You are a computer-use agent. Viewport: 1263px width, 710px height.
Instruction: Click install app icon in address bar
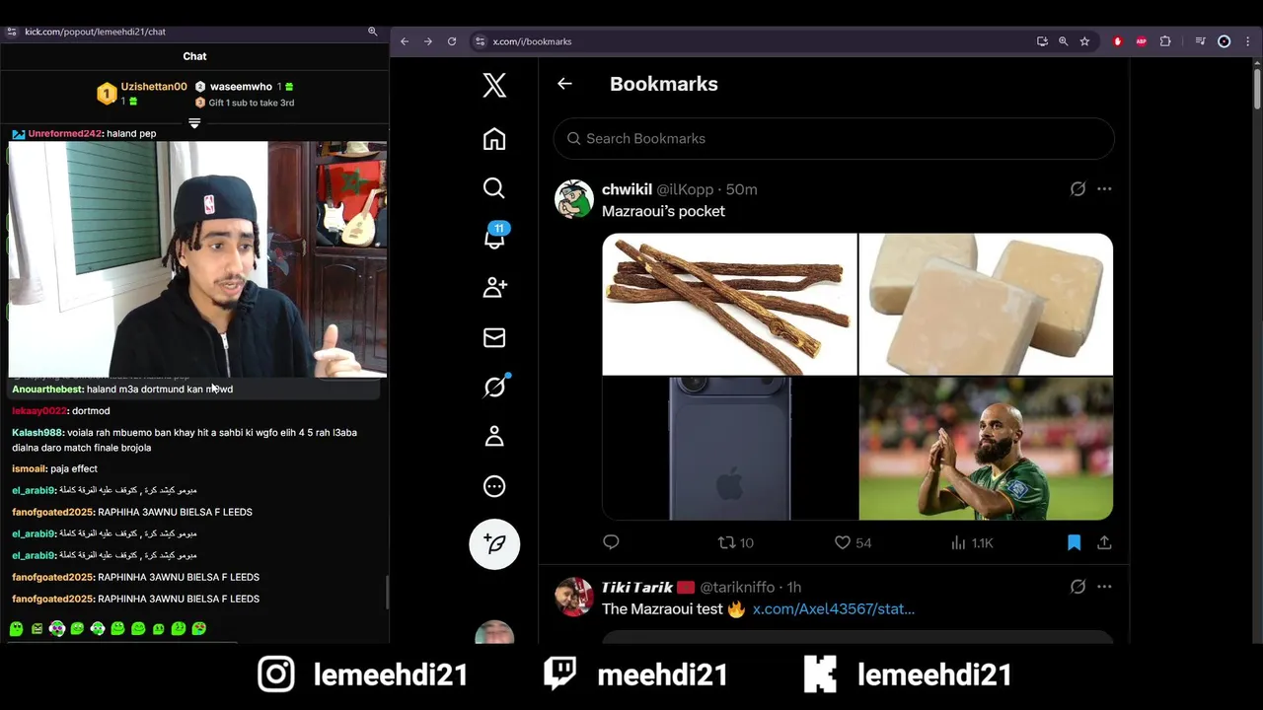tap(1042, 41)
